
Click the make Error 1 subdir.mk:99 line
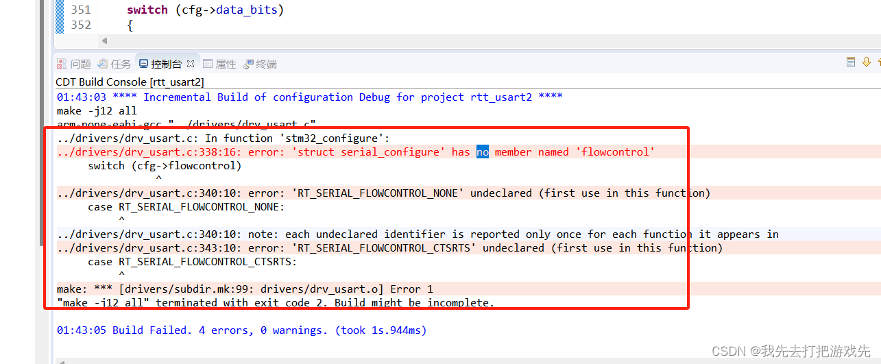coord(245,289)
